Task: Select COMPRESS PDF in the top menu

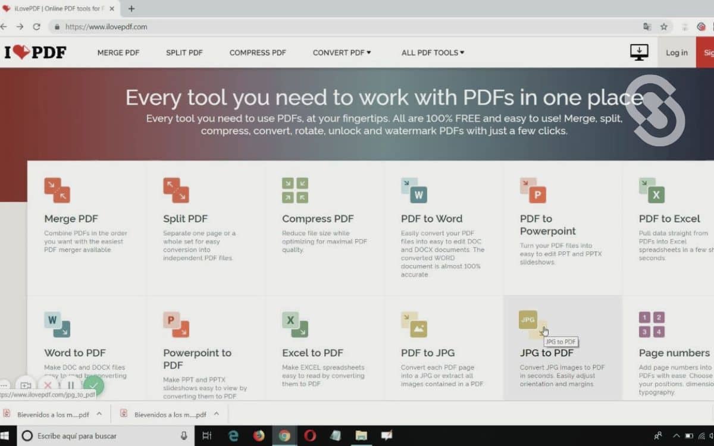Action: pyautogui.click(x=258, y=52)
